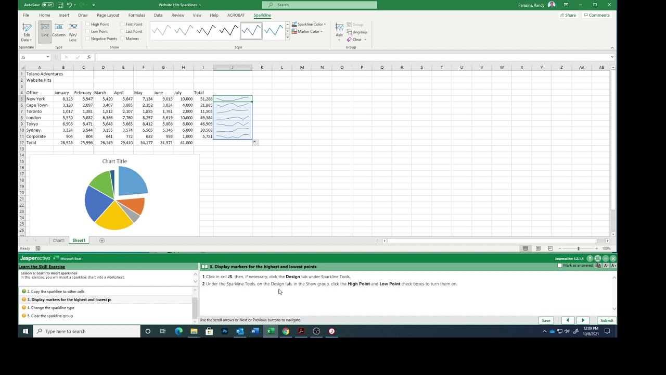Switch to the Home ribbon tab
The image size is (666, 375).
coord(45,15)
